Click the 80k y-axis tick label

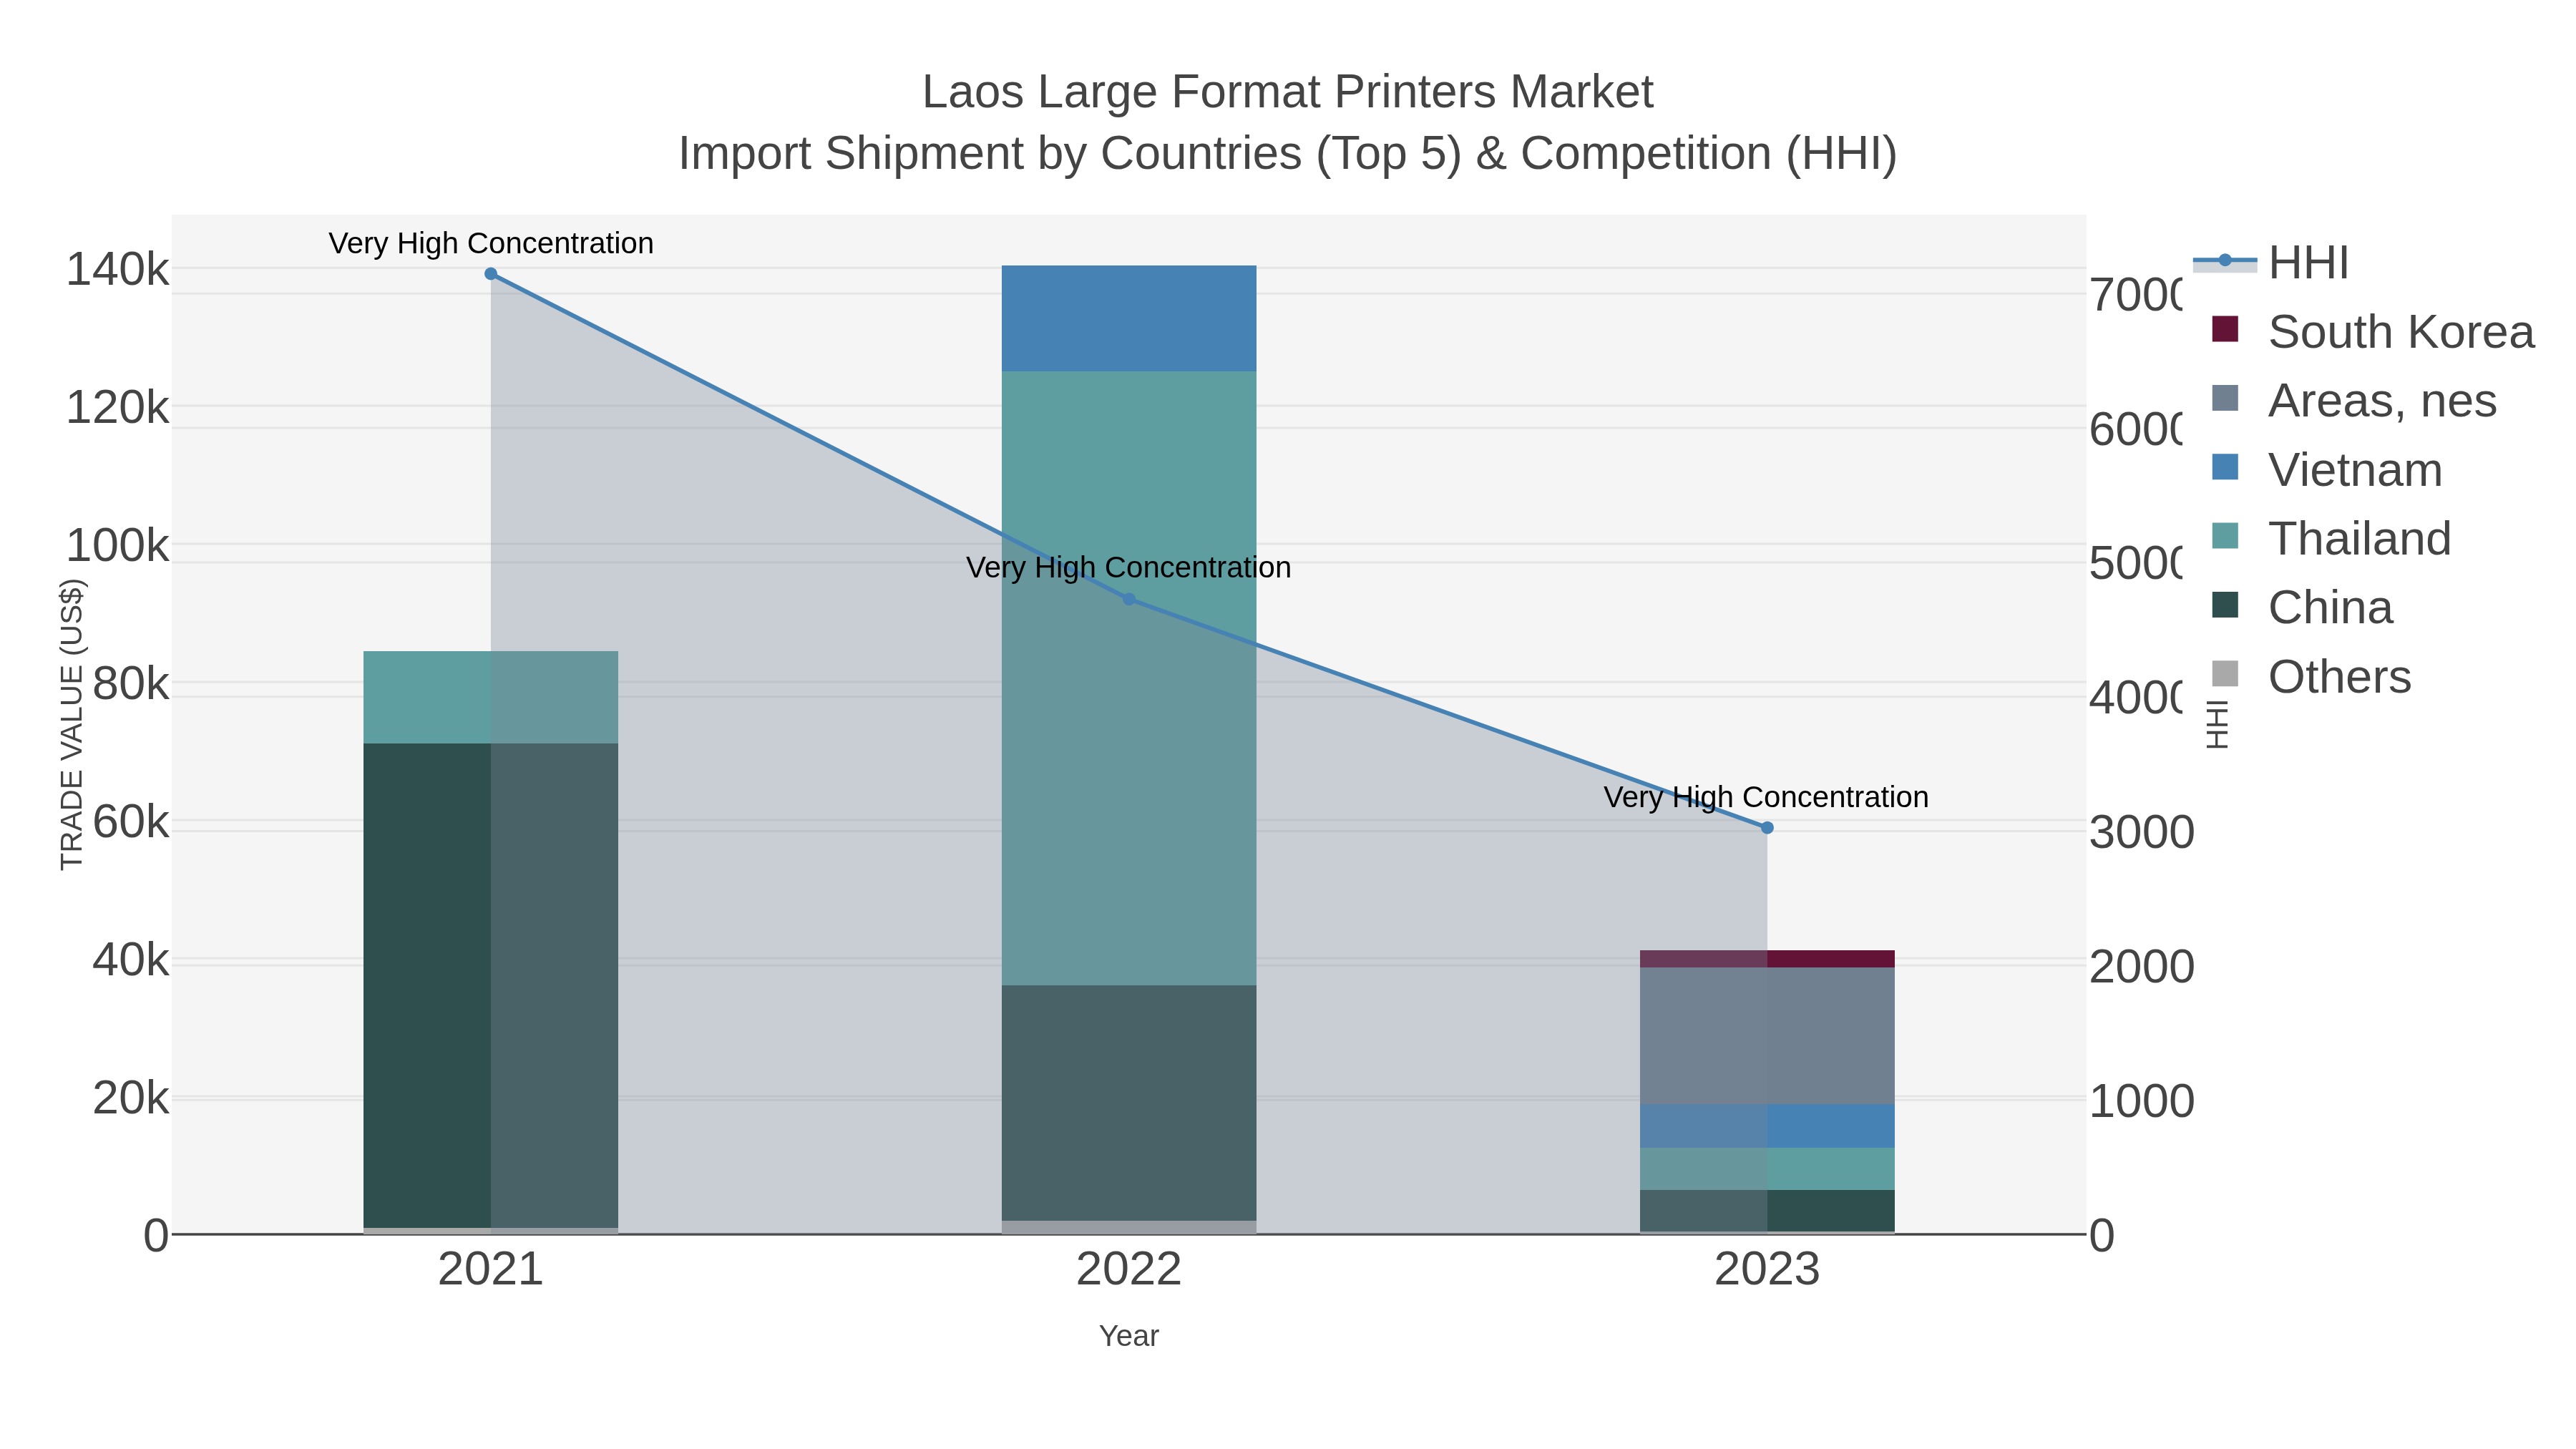[x=131, y=685]
